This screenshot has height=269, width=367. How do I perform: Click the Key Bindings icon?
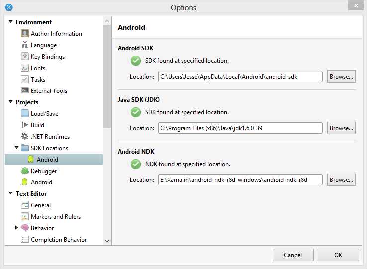(25, 57)
